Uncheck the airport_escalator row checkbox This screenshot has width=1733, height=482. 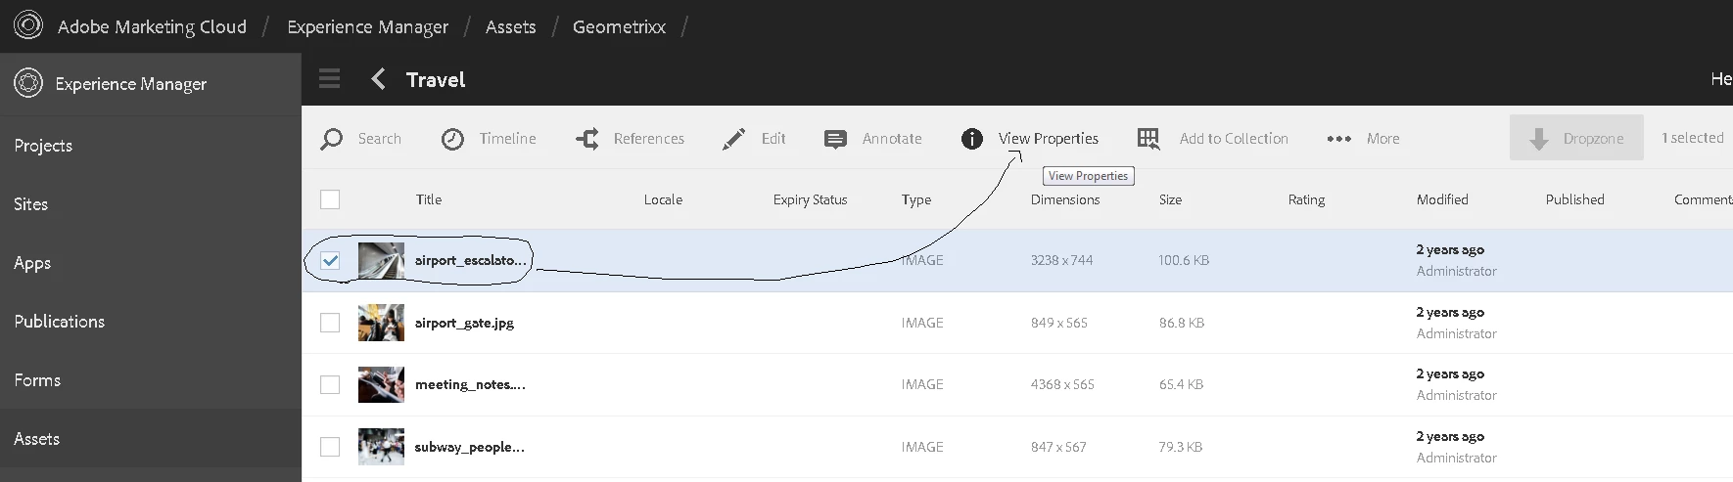click(330, 260)
